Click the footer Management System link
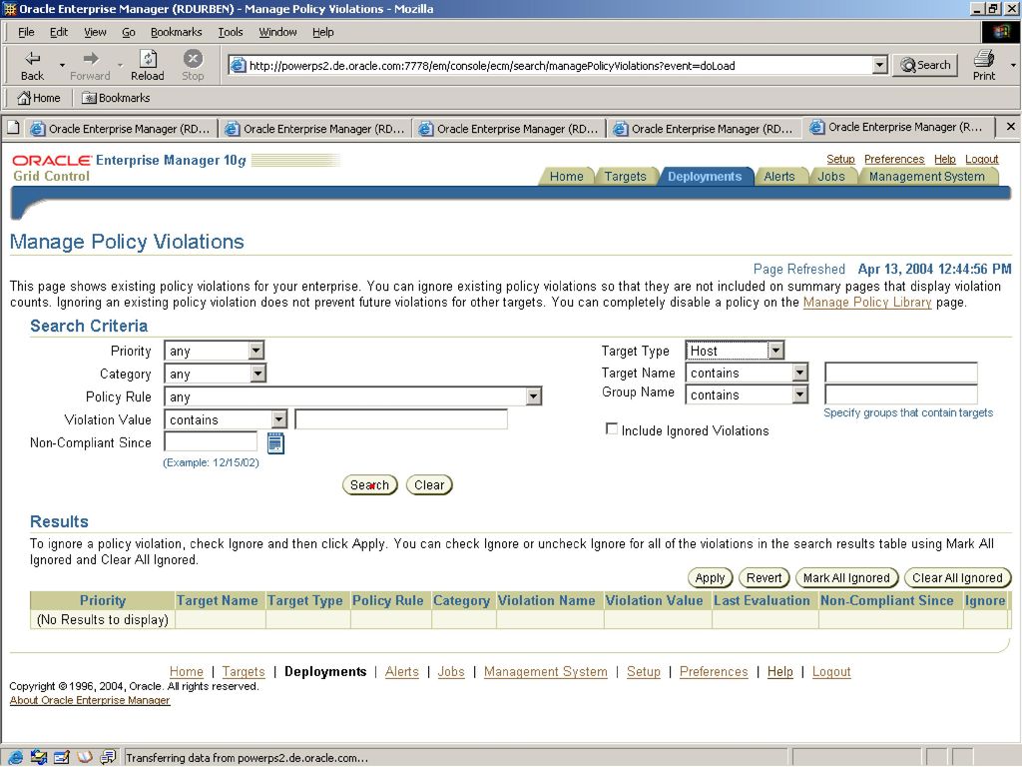 click(546, 672)
